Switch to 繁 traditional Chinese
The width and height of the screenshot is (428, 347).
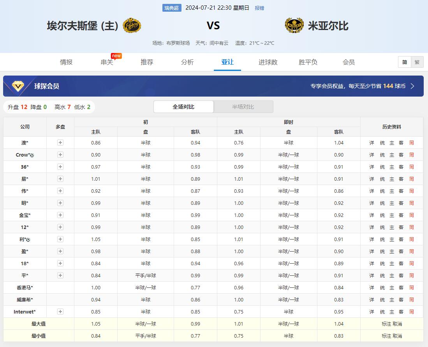click(417, 62)
